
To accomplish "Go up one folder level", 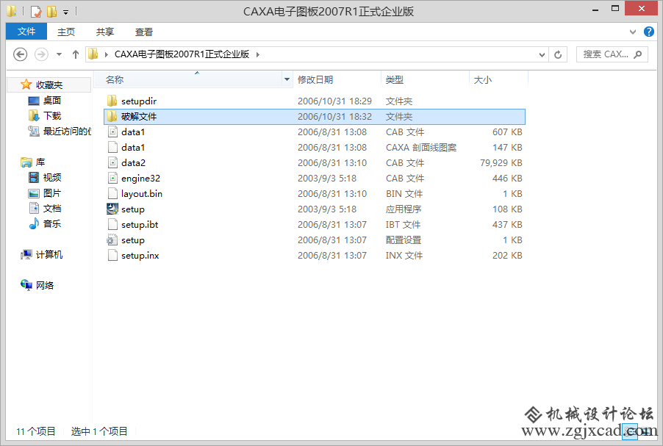I will (x=76, y=54).
